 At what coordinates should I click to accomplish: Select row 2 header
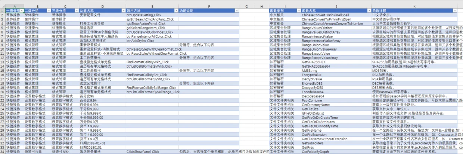[3, 15]
